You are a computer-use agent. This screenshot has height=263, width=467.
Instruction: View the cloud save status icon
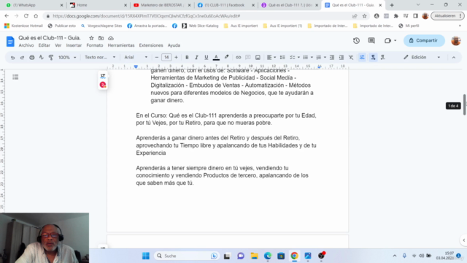pos(111,38)
